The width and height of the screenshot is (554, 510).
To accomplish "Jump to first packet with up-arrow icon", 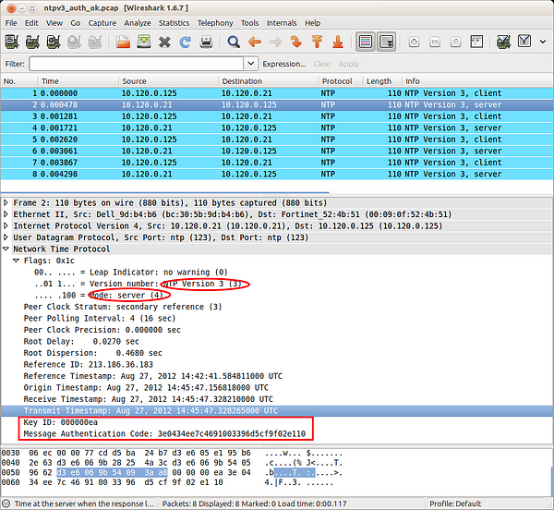I will tap(316, 42).
